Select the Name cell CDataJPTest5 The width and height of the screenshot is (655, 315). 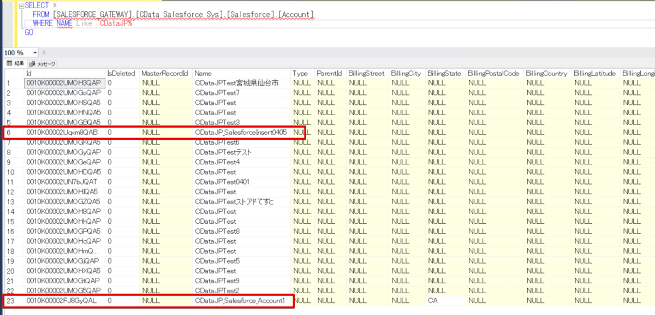[x=241, y=261]
